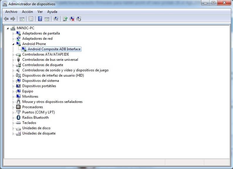Screen dimensions: 233x169
Task: Select Unidades de disco label
Action: [36, 128]
